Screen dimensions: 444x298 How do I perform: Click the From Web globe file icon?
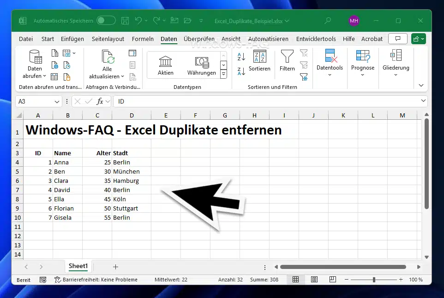click(x=54, y=65)
